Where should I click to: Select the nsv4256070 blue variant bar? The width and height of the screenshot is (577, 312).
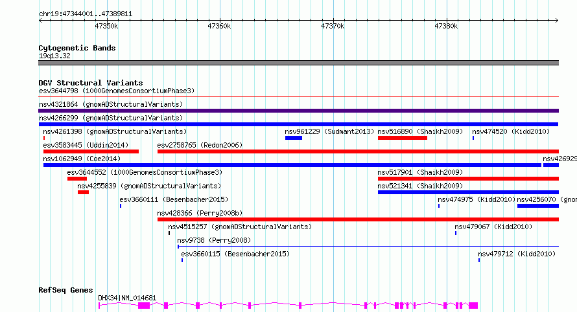pyautogui.click(x=538, y=206)
